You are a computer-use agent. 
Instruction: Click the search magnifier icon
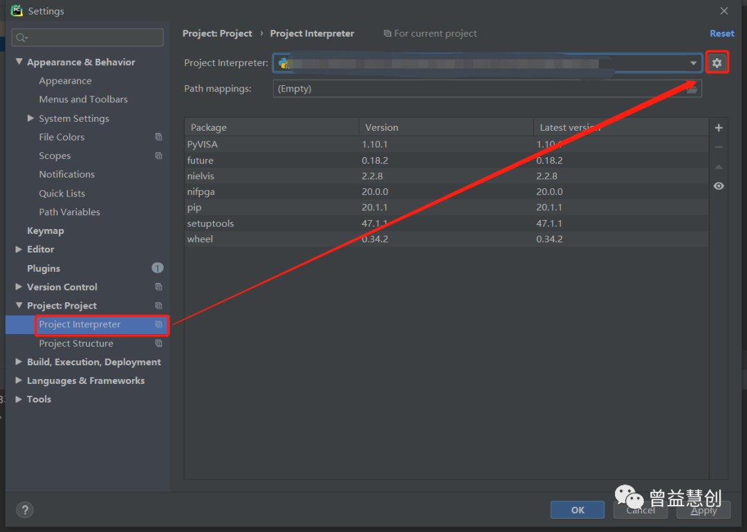click(x=21, y=37)
